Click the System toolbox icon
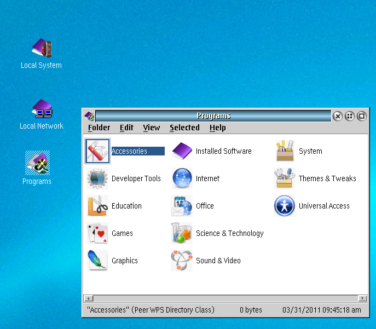 285,151
